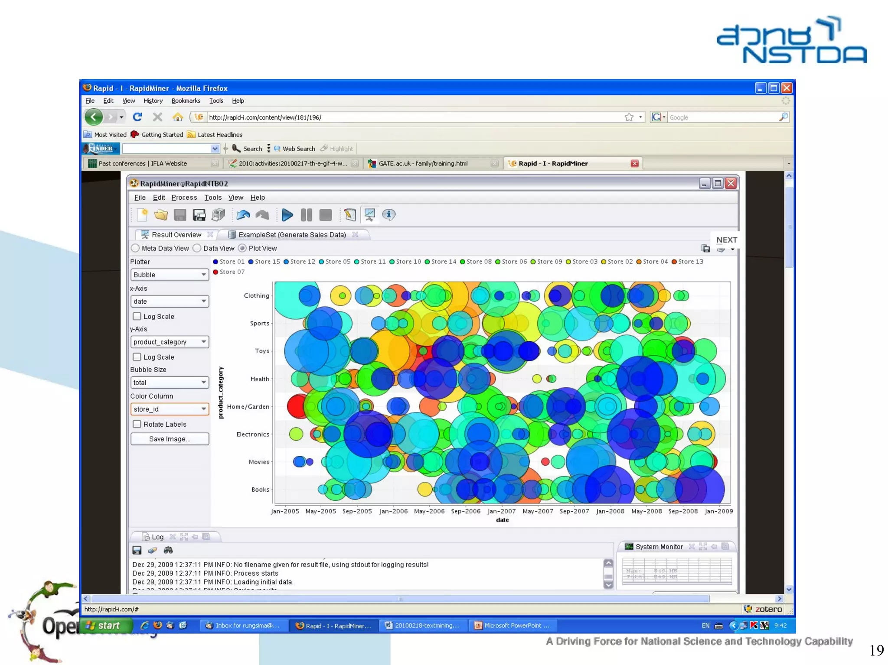Select the Data View radio button
The image size is (888, 665).
tap(197, 248)
